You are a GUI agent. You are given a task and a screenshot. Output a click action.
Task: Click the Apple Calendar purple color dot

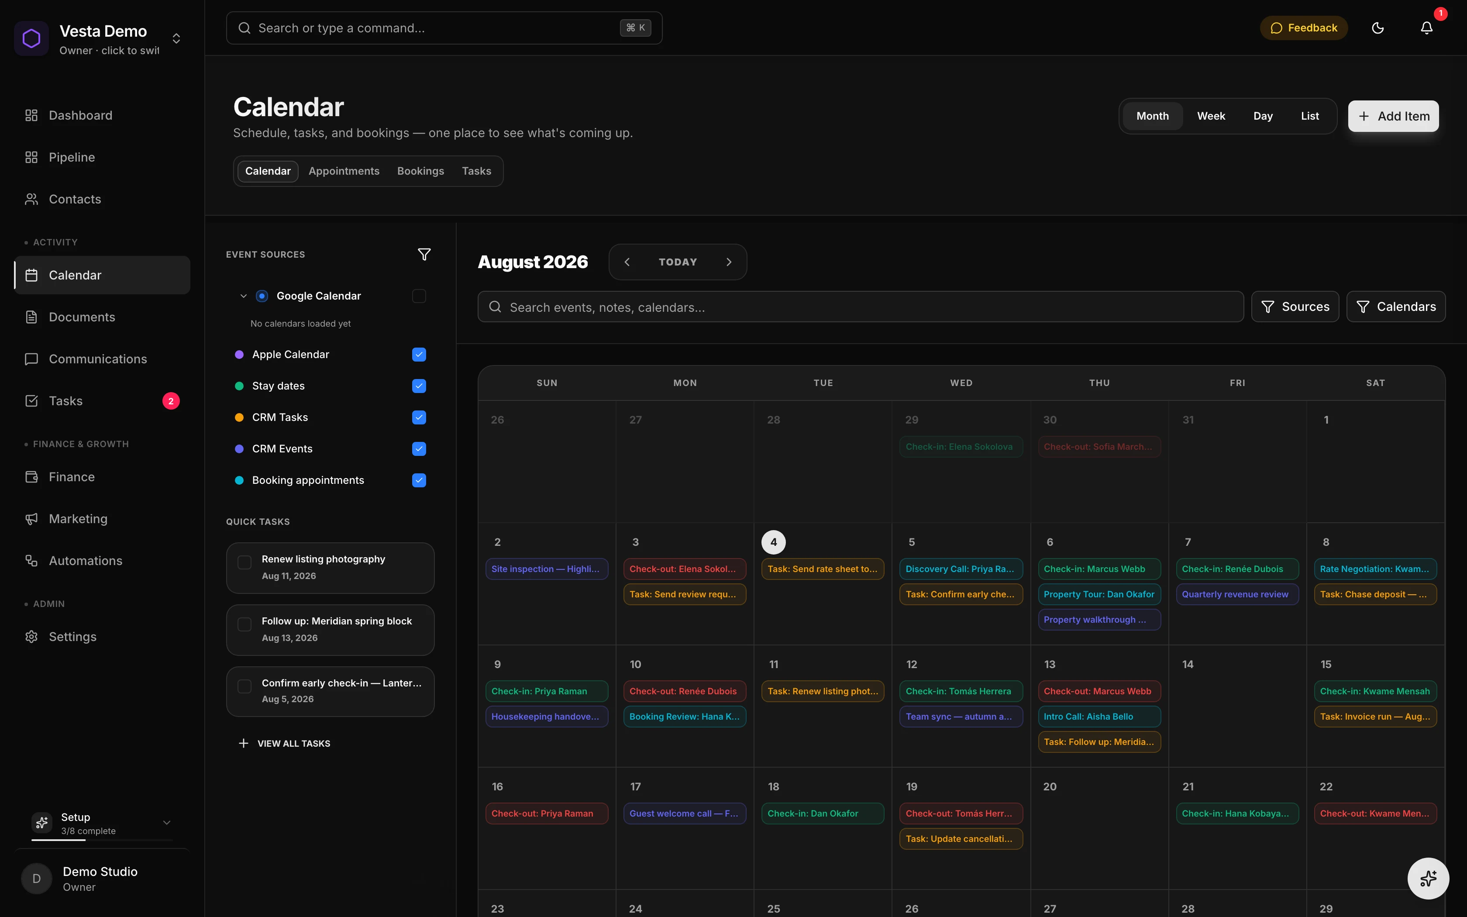[239, 354]
